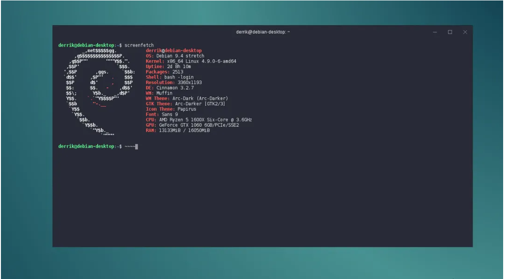Viewport: 505px width, 279px height.
Task: Click the blinking terminal cursor block
Action: (x=136, y=147)
